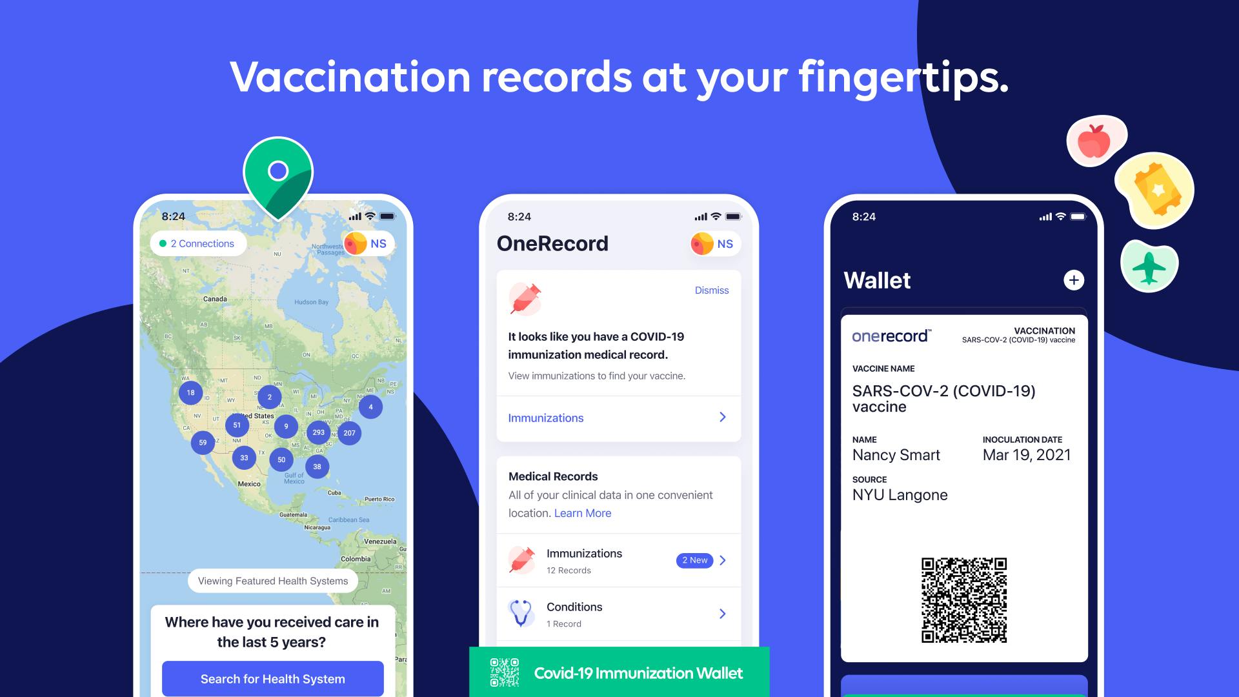
Task: Tap the immunization syringe icon
Action: tap(523, 560)
